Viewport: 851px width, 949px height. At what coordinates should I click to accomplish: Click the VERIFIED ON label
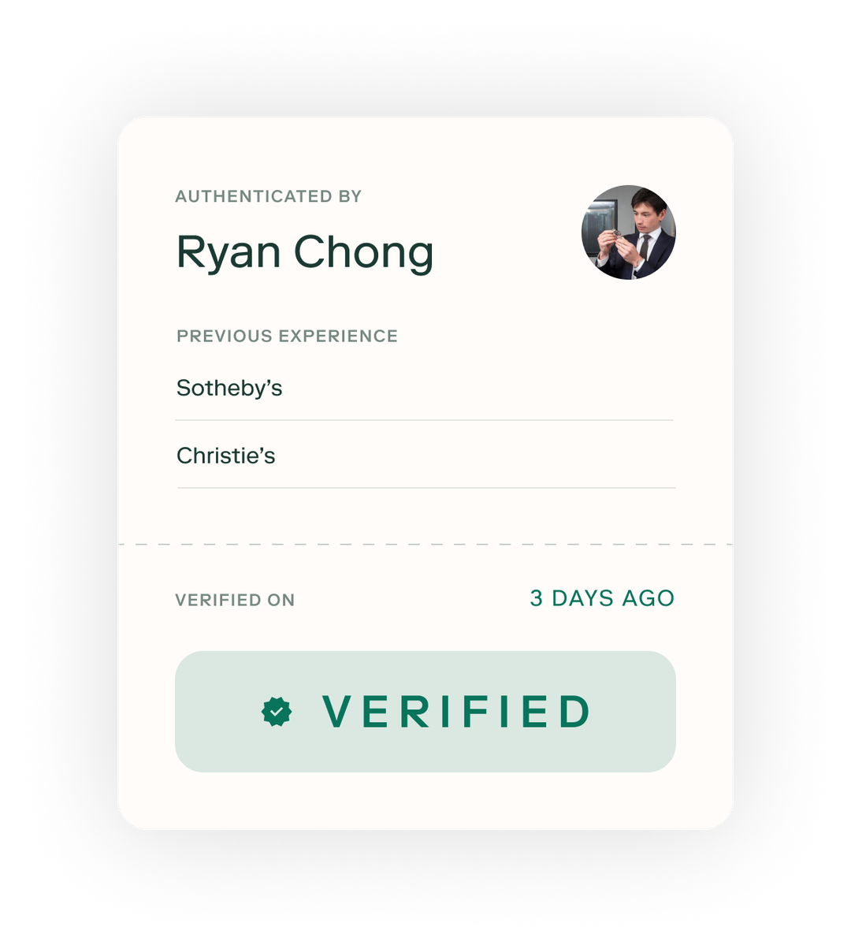[x=235, y=600]
